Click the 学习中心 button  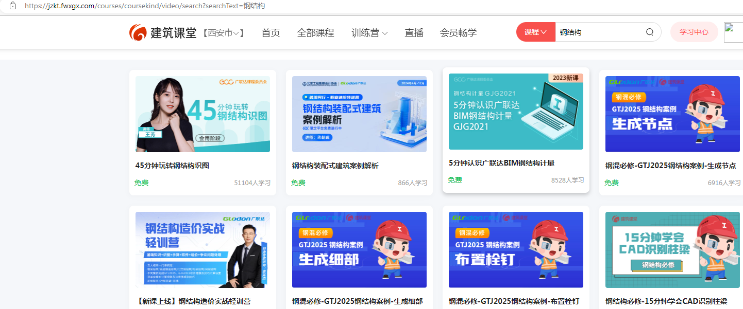[x=694, y=32]
